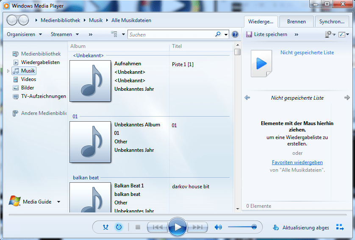
Task: Click the Aktualisierung status icon
Action: pyautogui.click(x=276, y=227)
